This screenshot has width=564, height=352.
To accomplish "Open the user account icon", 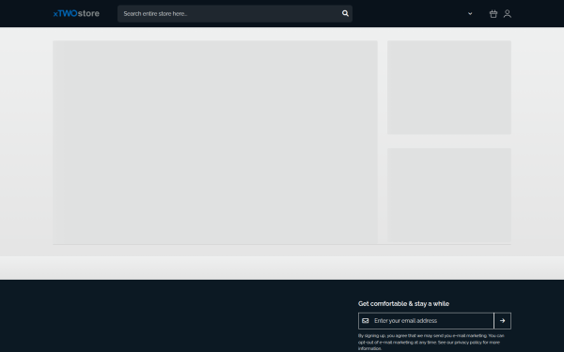I will pyautogui.click(x=508, y=14).
